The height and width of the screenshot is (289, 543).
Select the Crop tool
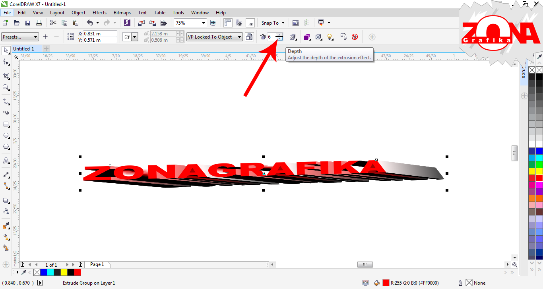click(6, 76)
